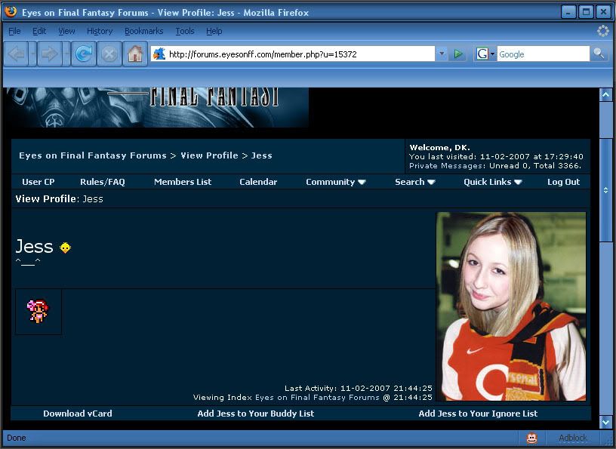The image size is (616, 449).
Task: Click the activity throbber icon
Action: pos(602,31)
